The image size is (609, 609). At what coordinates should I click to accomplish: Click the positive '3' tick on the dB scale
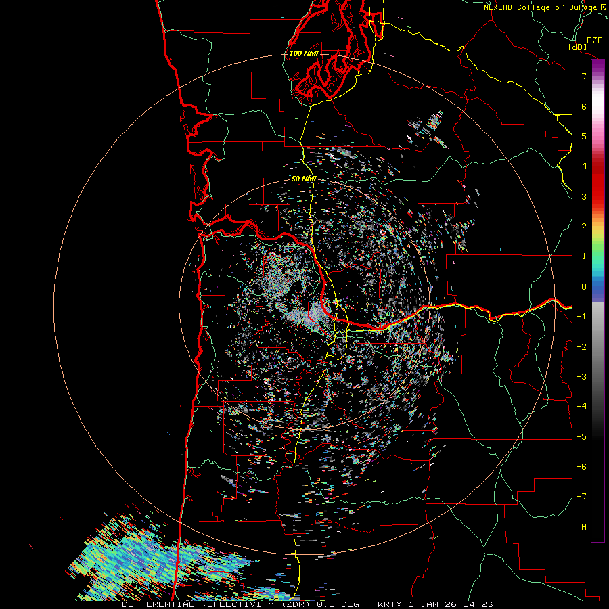[584, 196]
